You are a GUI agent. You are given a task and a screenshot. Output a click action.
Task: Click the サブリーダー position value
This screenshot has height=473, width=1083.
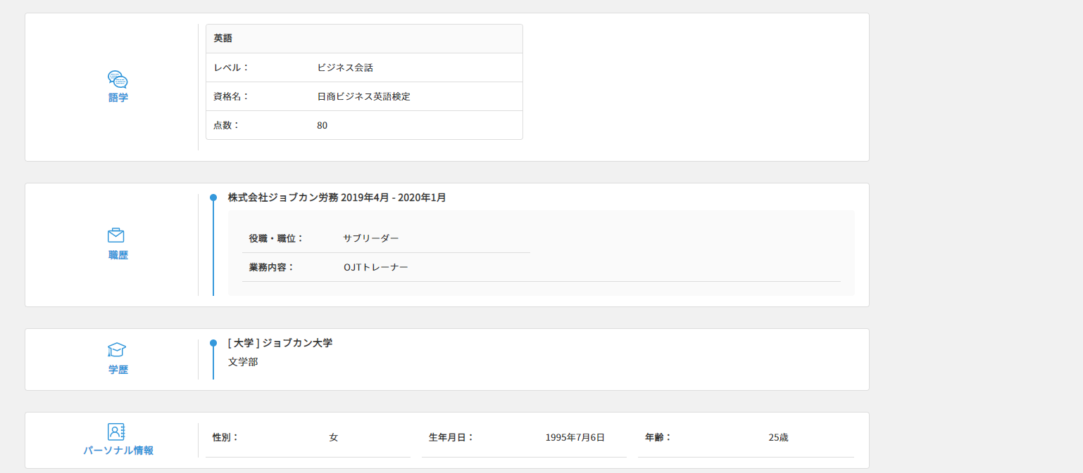pos(371,238)
